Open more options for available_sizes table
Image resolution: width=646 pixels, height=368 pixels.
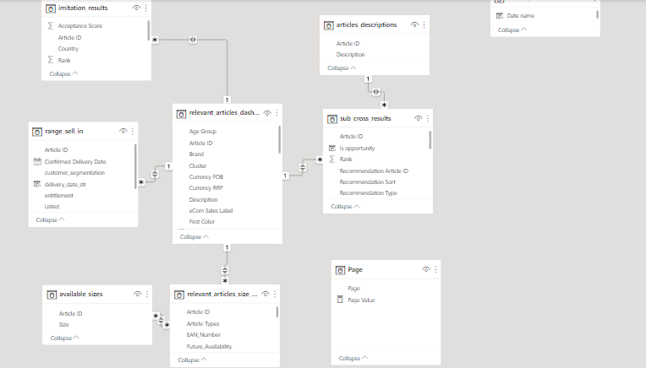[x=147, y=294]
